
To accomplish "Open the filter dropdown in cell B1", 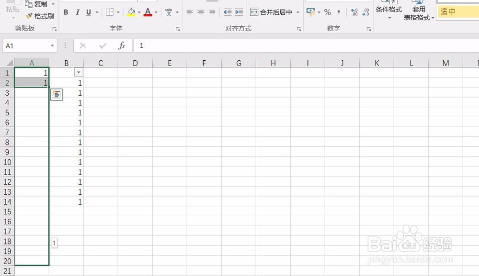I will pos(79,72).
